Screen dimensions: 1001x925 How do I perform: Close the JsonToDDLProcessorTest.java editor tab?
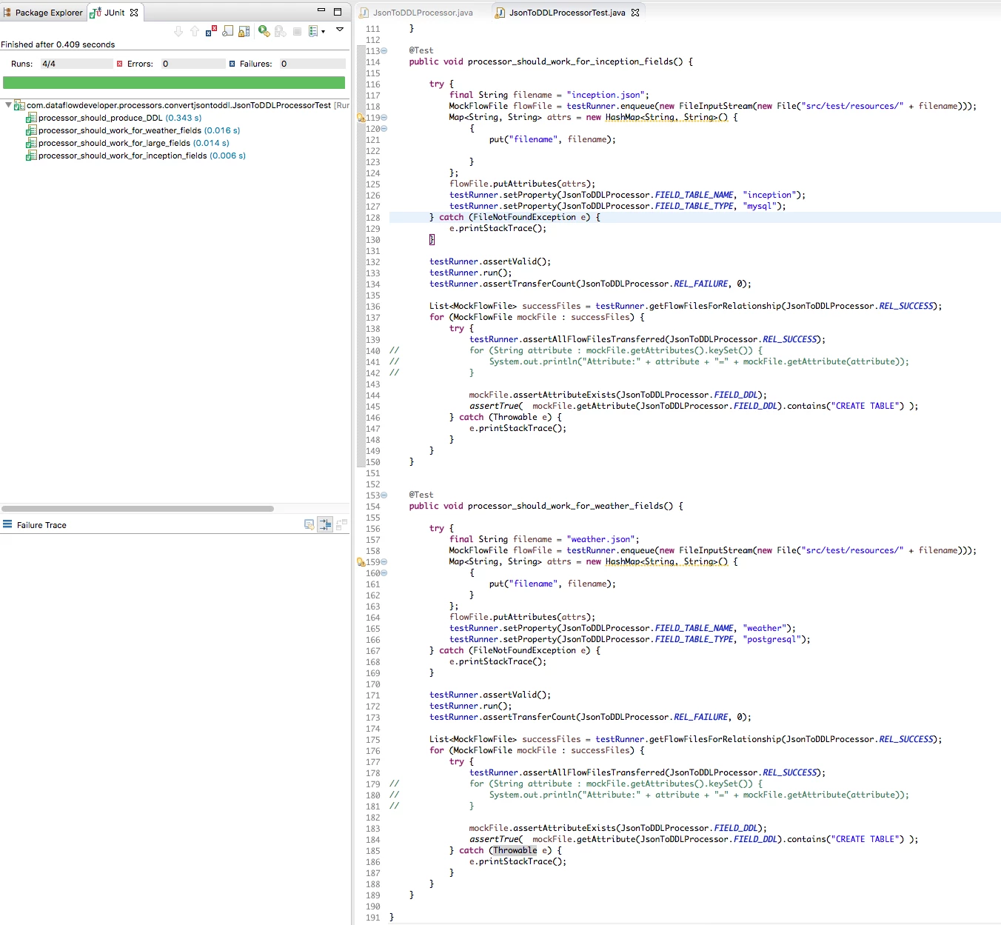pyautogui.click(x=635, y=13)
